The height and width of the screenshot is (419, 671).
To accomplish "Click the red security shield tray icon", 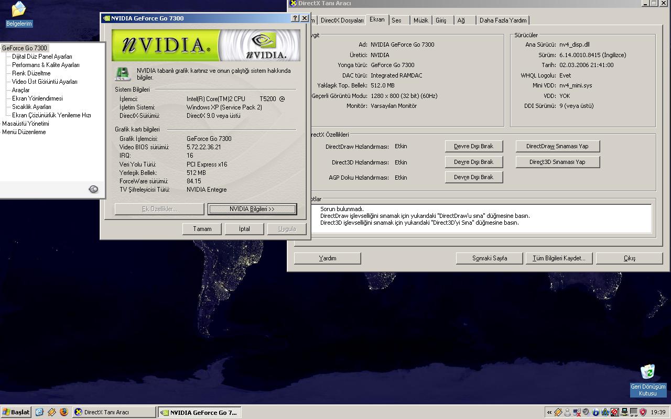I will [643, 412].
